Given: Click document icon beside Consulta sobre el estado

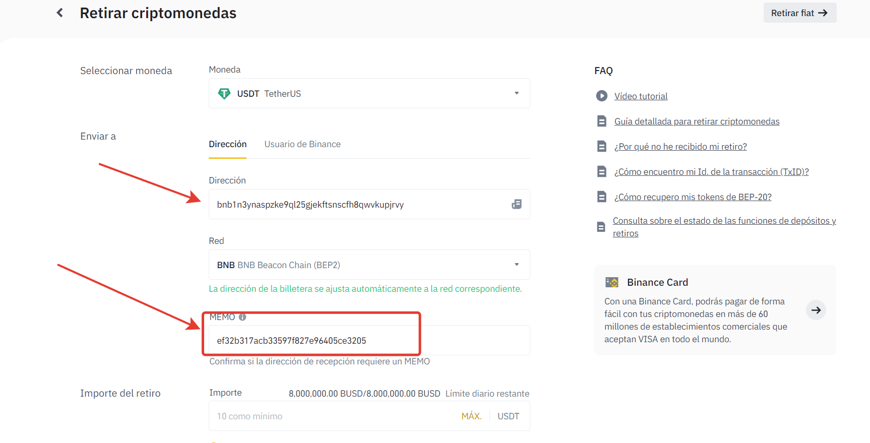Looking at the screenshot, I should (x=601, y=227).
